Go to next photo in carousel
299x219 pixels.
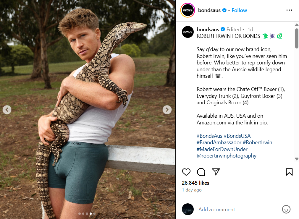167,110
